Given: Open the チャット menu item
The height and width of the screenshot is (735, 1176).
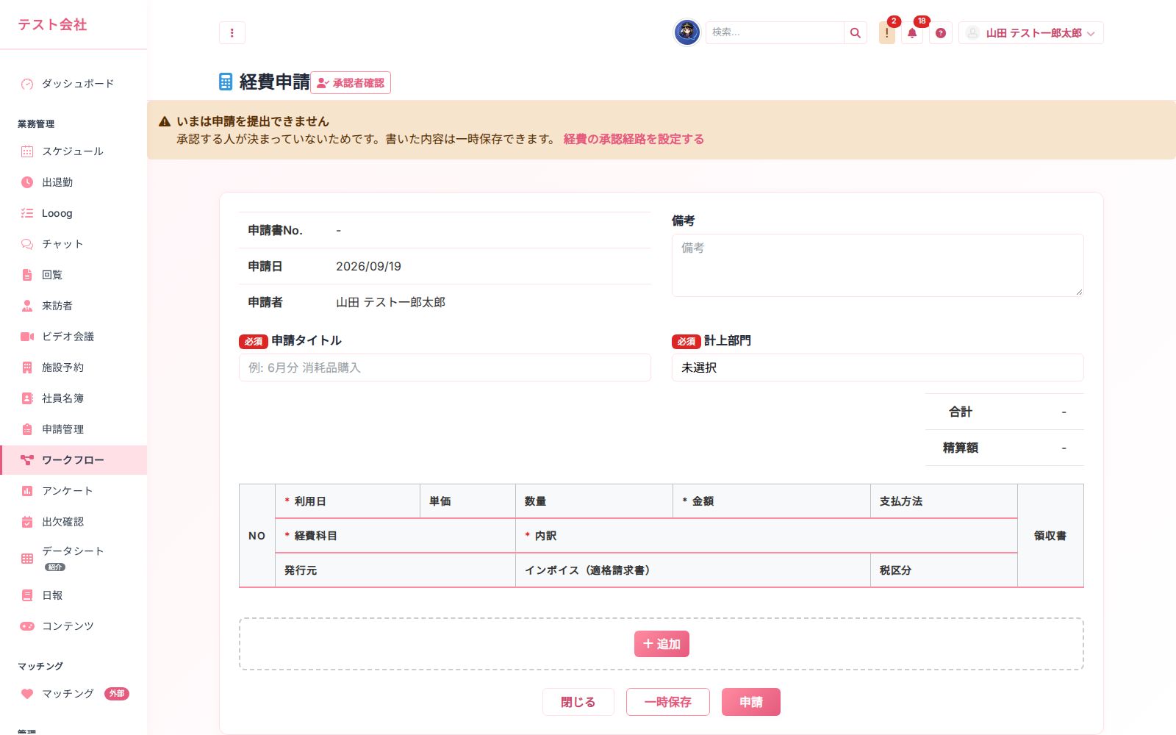Looking at the screenshot, I should point(73,244).
